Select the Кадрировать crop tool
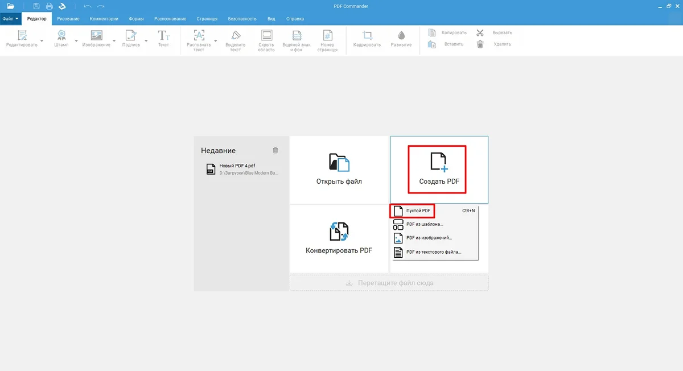683x371 pixels. coord(367,39)
